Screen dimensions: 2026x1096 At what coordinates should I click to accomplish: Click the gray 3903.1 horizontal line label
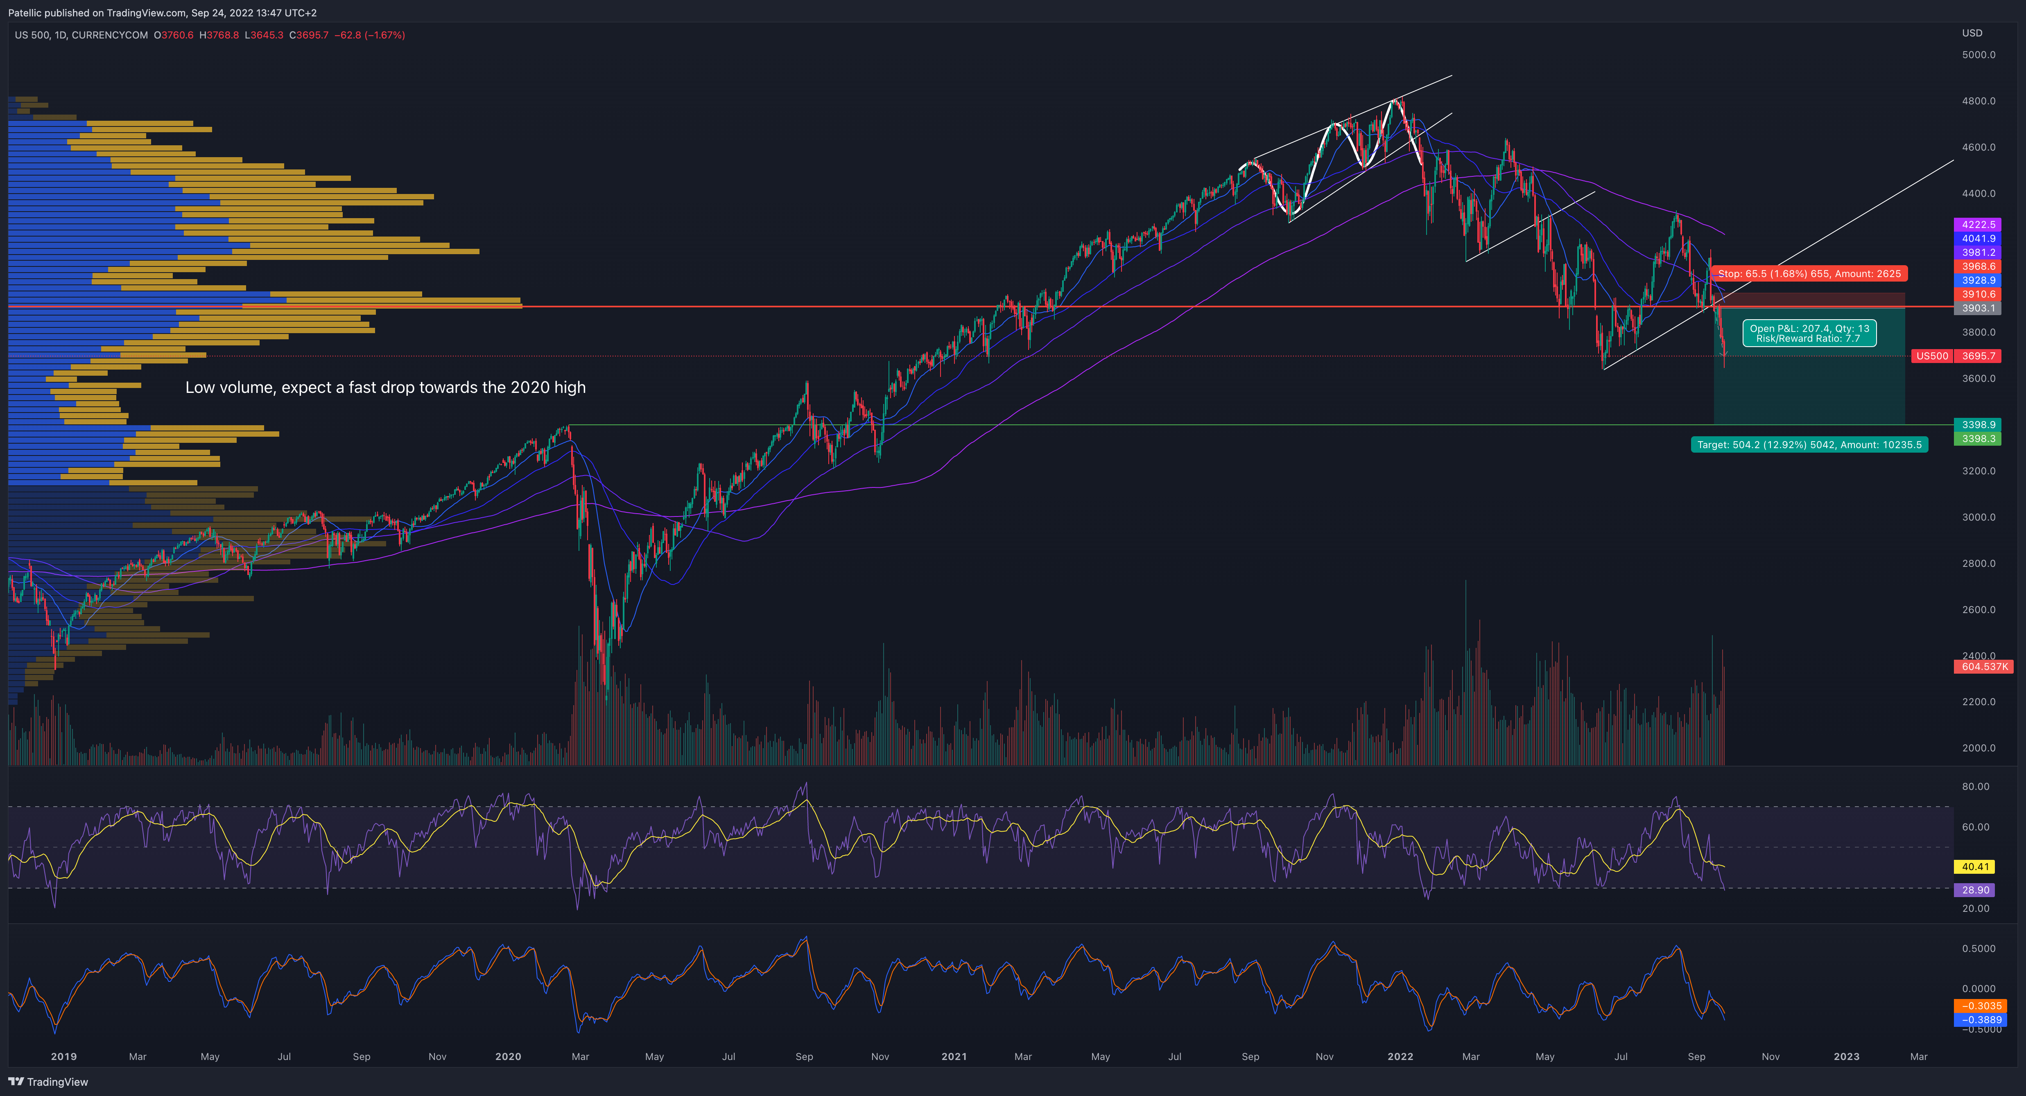pos(1977,308)
